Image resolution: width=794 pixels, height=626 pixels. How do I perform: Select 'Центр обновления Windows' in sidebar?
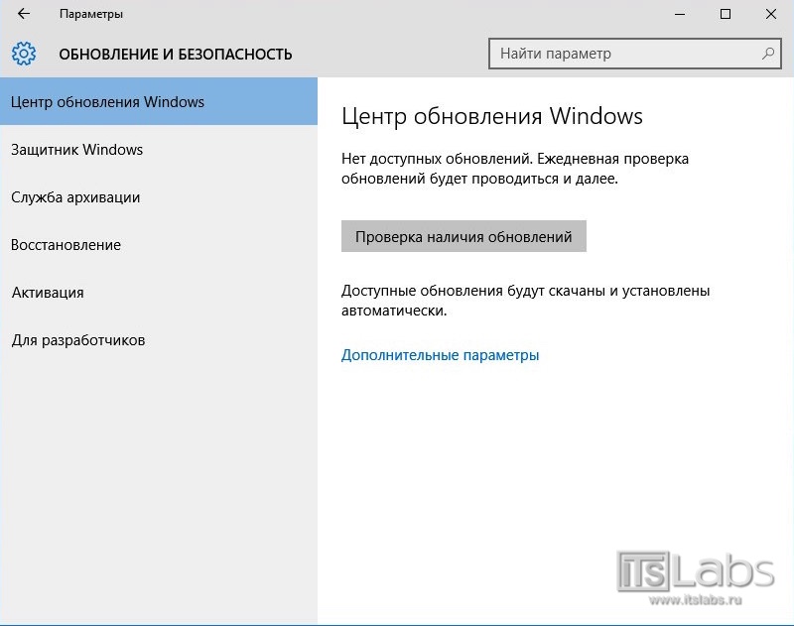(159, 101)
